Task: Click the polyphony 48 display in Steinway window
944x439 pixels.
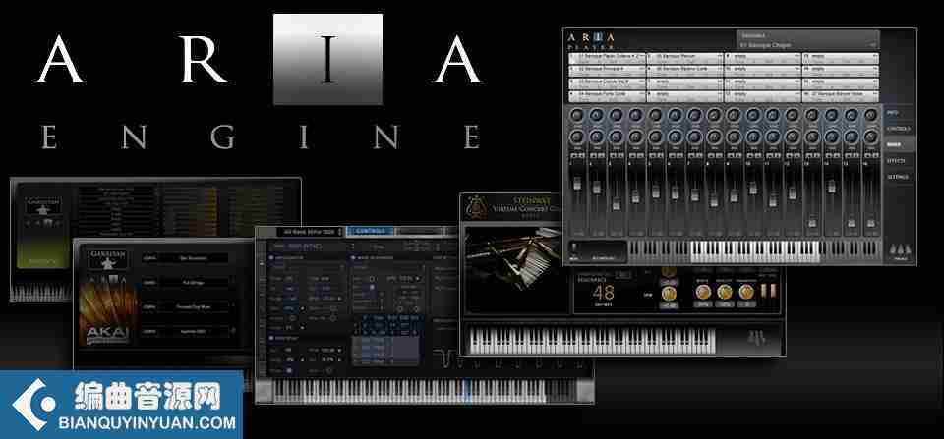Action: [604, 293]
